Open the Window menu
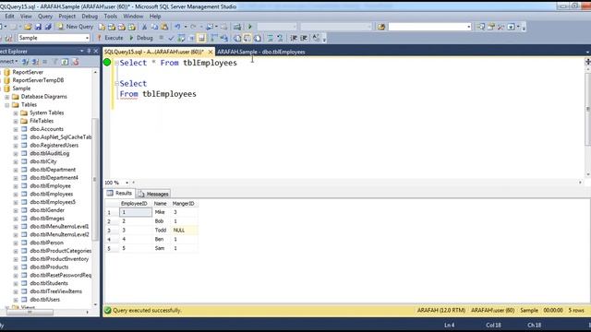This screenshot has height=332, width=591. 133,17
